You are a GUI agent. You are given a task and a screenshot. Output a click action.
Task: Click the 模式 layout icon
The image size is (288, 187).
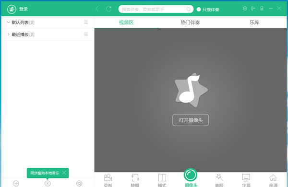pos(162,177)
